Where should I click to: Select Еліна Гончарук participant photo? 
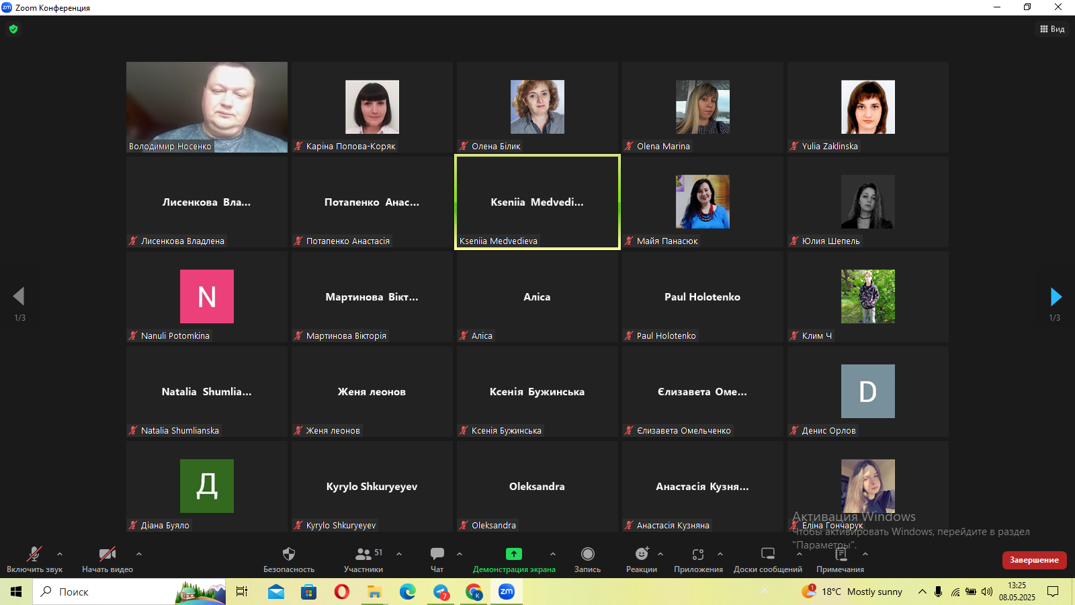pos(868,486)
